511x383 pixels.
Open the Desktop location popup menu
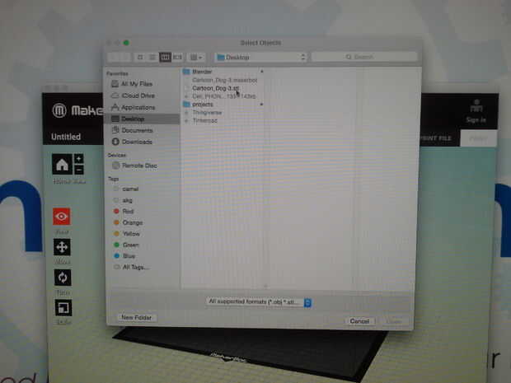point(261,58)
